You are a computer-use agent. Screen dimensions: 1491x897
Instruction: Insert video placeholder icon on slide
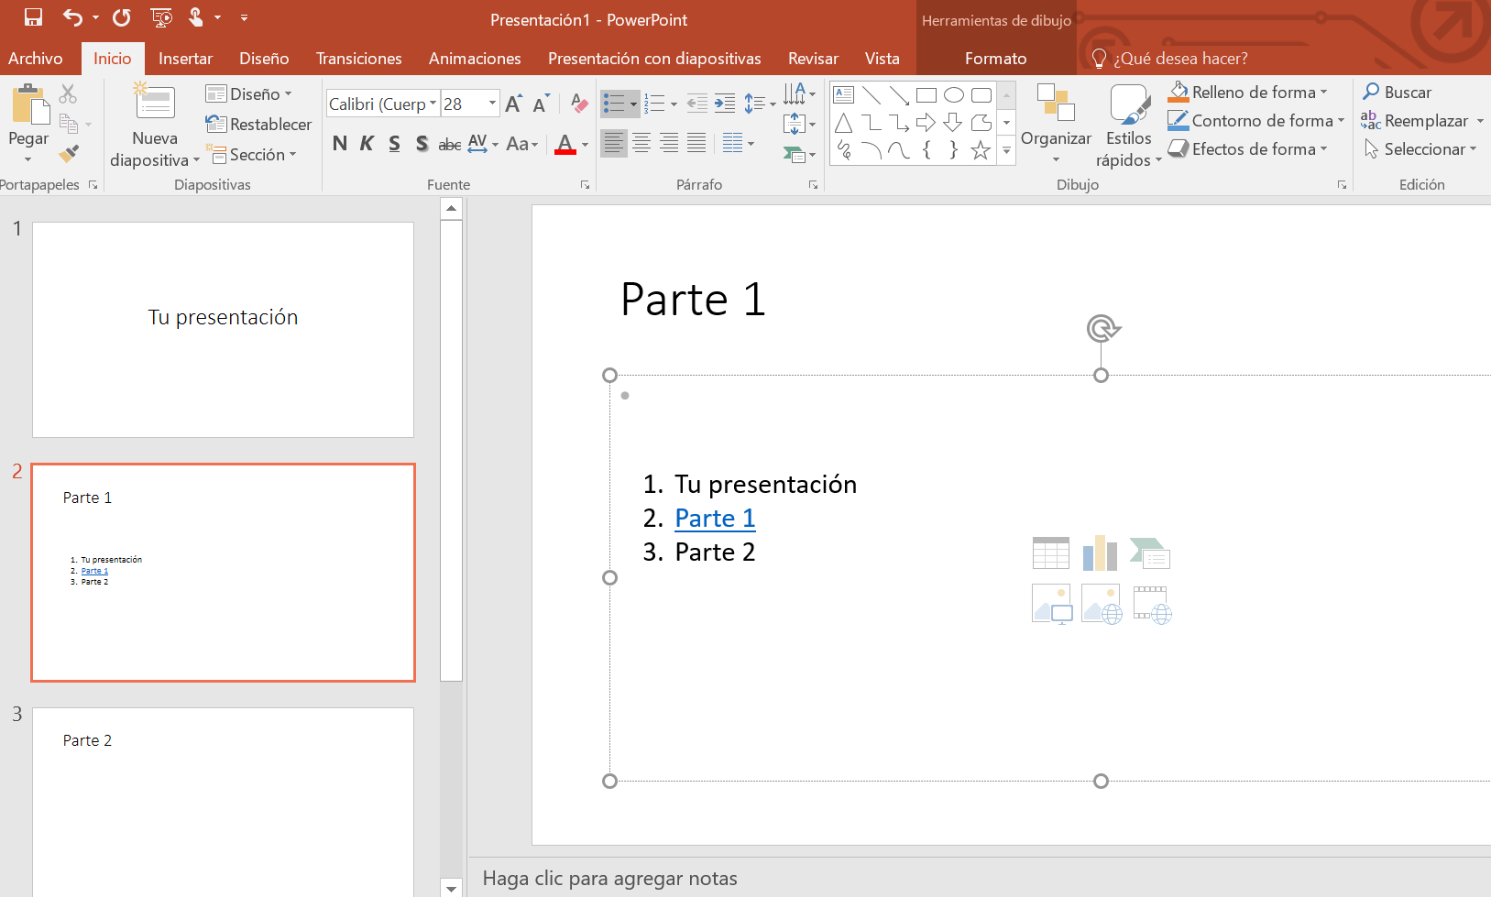pos(1152,605)
